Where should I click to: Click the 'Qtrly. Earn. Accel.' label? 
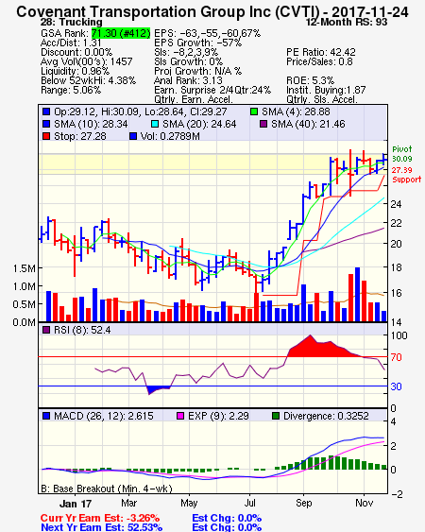194,99
